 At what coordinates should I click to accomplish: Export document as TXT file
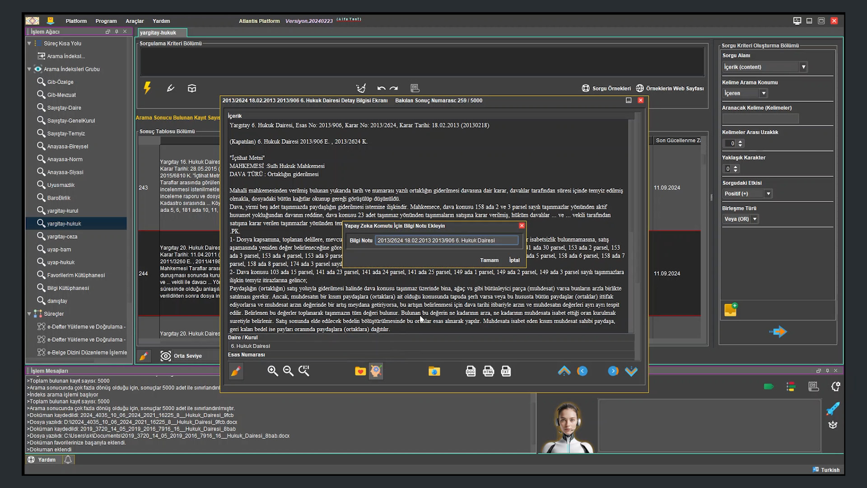(x=506, y=371)
